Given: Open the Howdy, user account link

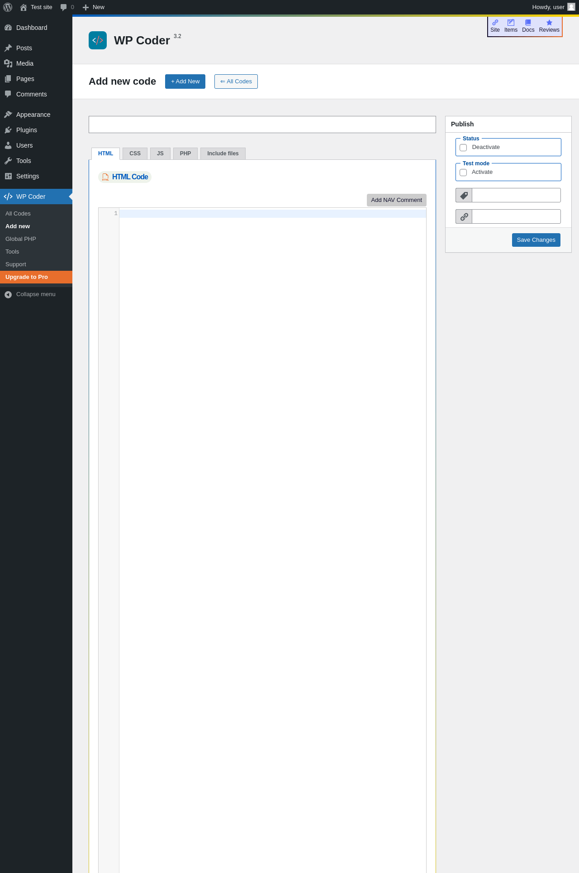Looking at the screenshot, I should (553, 7).
